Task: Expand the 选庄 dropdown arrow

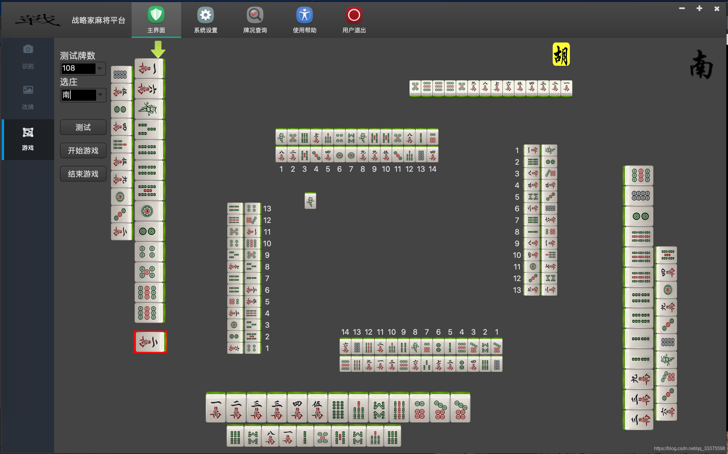Action: pos(100,95)
